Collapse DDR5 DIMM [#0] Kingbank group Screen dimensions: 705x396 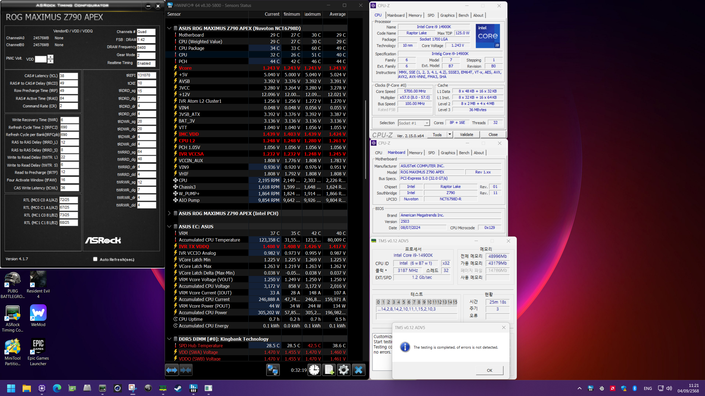169,339
